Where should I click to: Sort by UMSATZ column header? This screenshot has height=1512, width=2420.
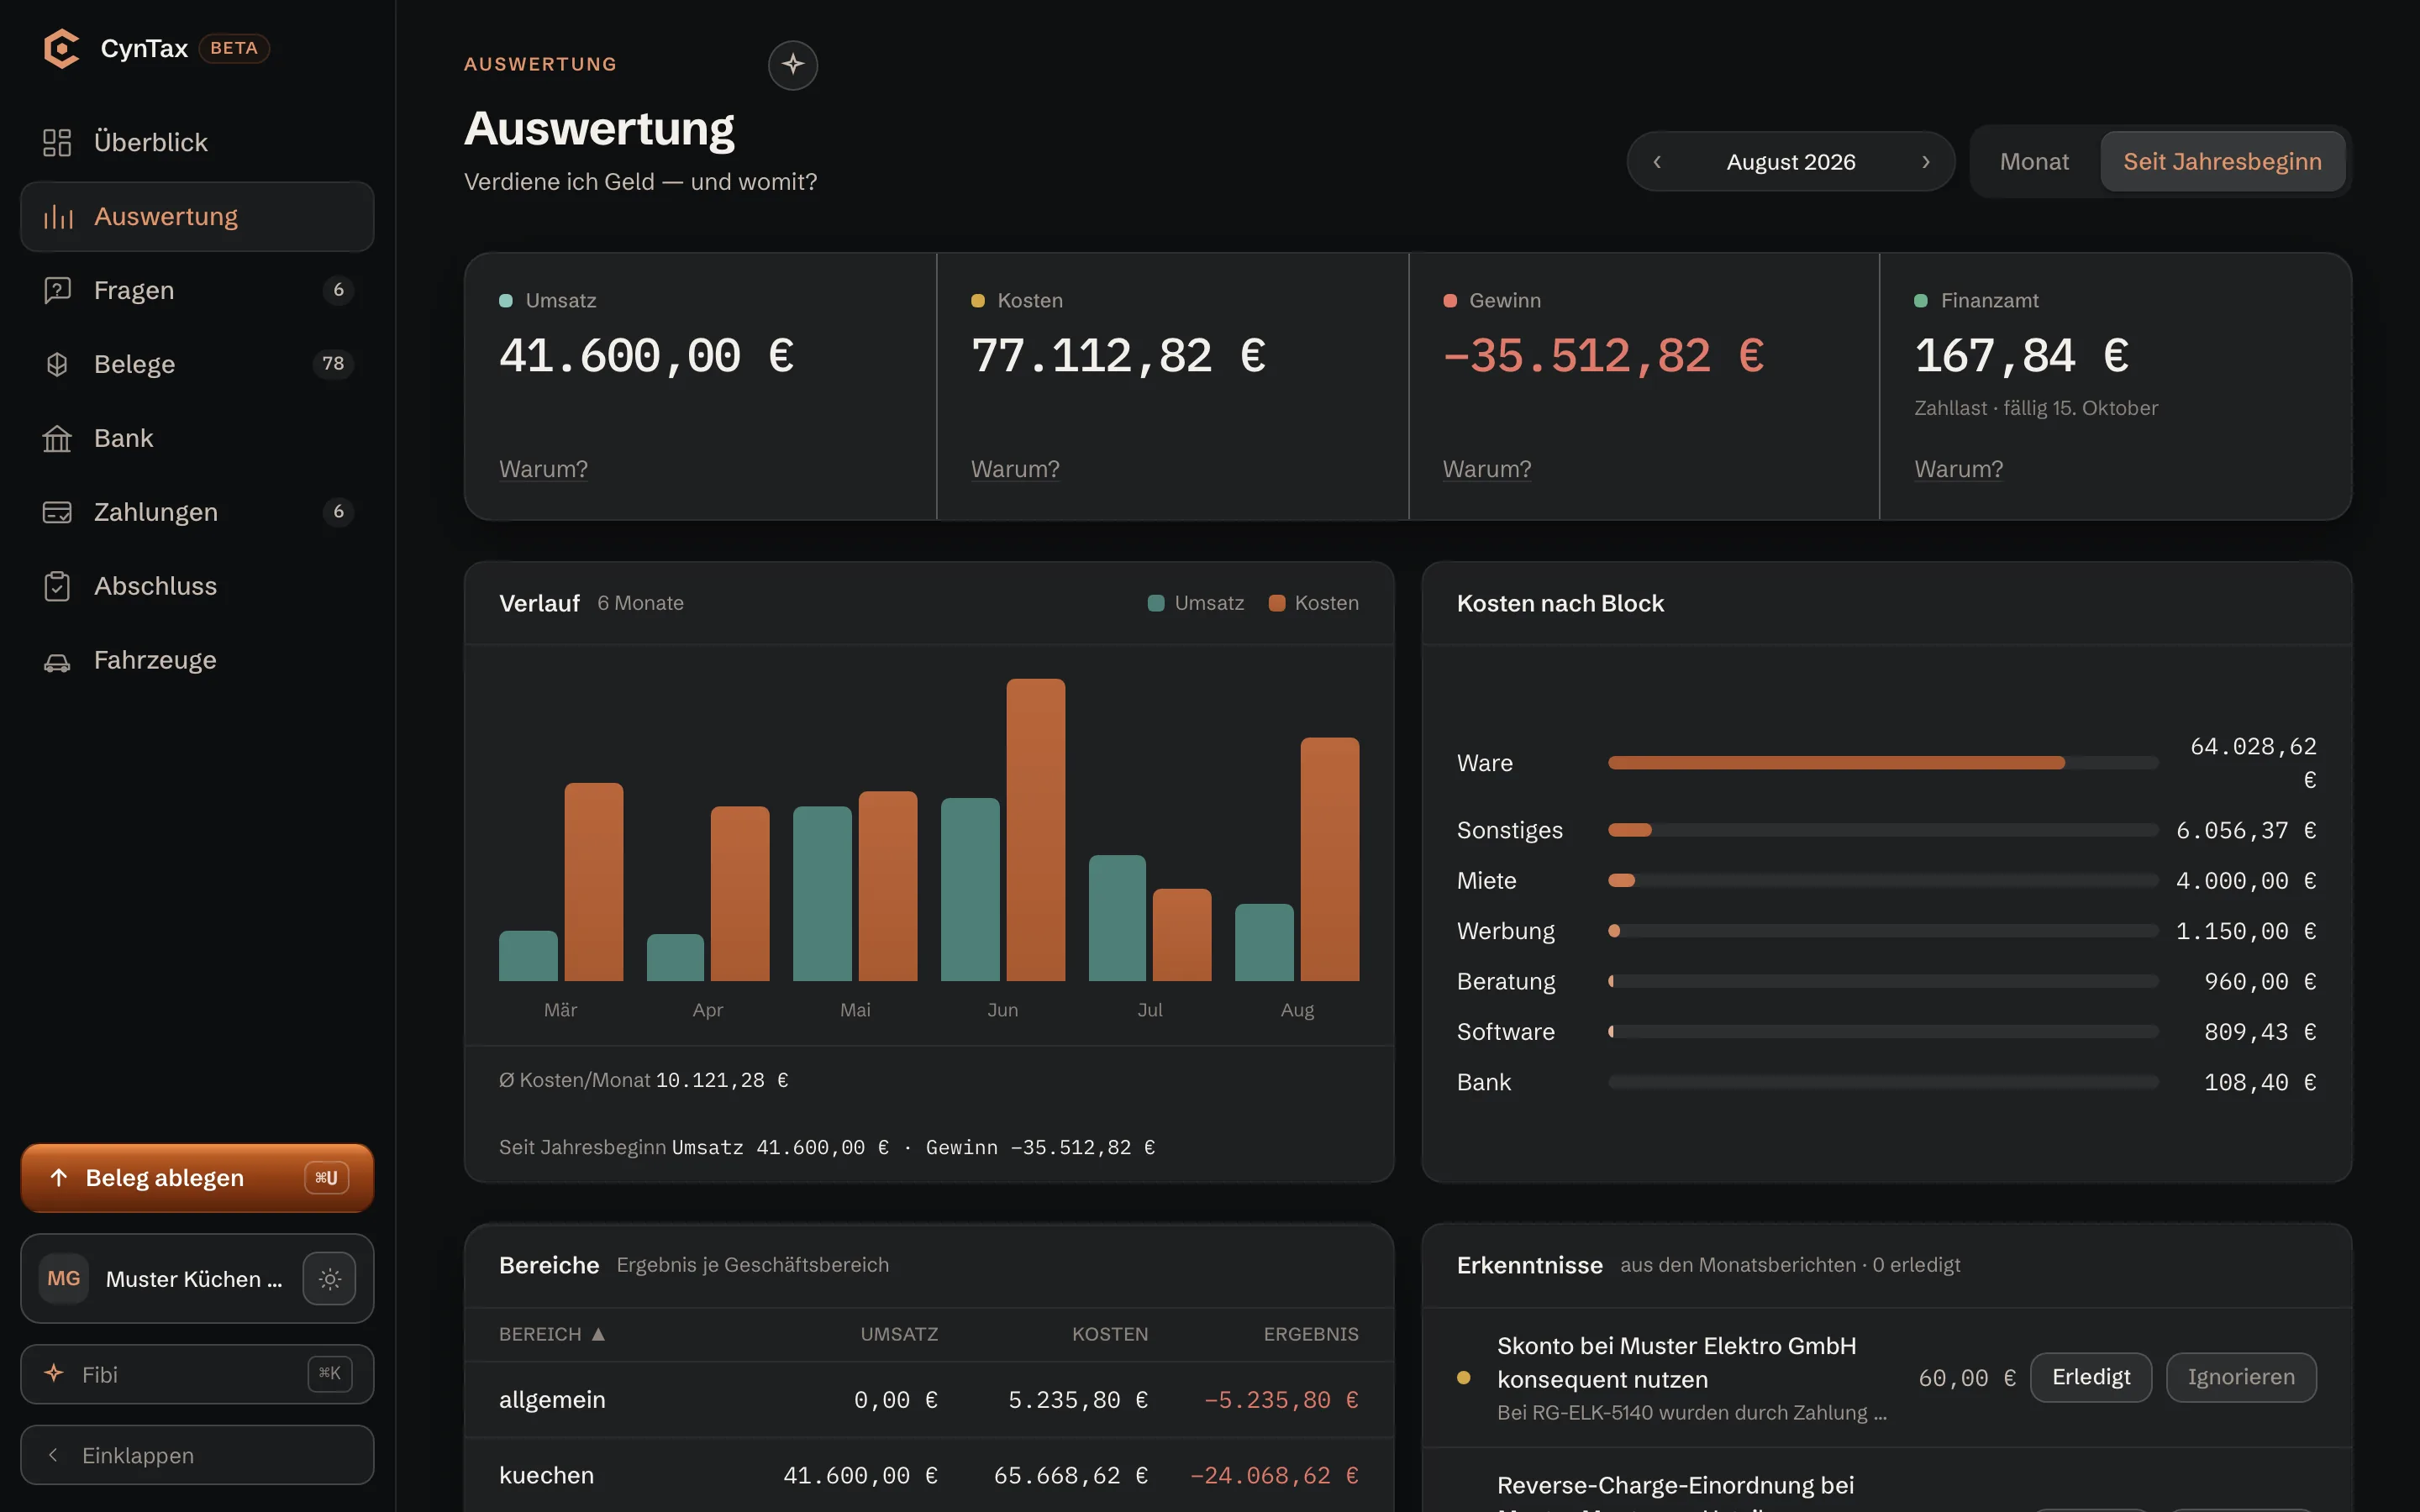(899, 1333)
